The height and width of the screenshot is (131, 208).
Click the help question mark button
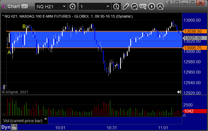pyautogui.click(x=169, y=3)
